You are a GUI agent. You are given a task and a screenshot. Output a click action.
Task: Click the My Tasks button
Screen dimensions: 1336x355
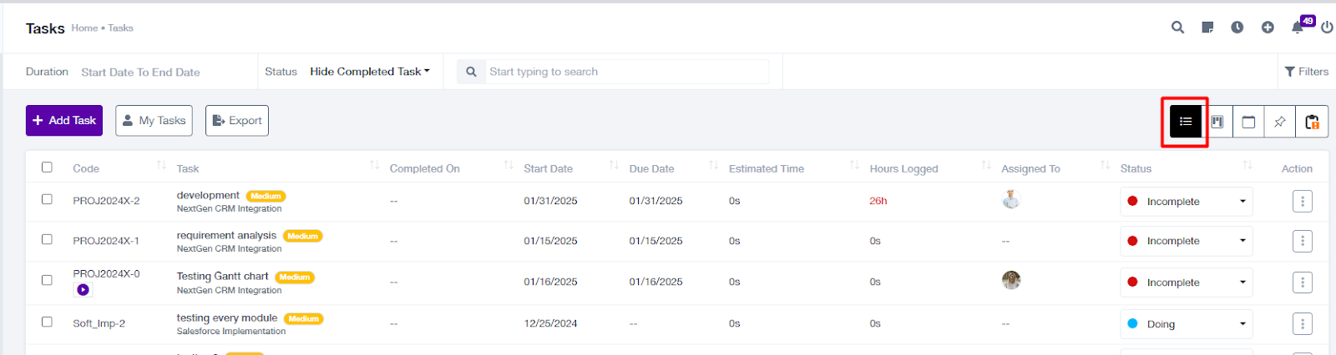point(154,121)
